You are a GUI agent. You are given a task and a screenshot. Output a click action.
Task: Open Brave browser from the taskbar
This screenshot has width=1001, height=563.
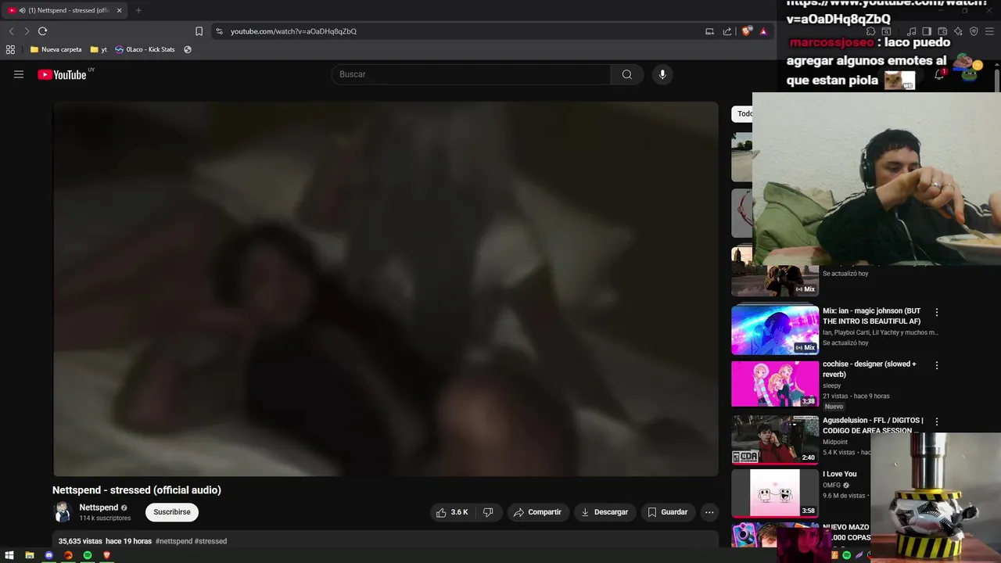point(107,555)
